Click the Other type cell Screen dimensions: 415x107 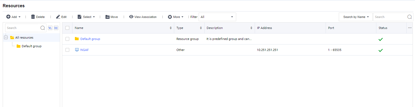coord(180,50)
